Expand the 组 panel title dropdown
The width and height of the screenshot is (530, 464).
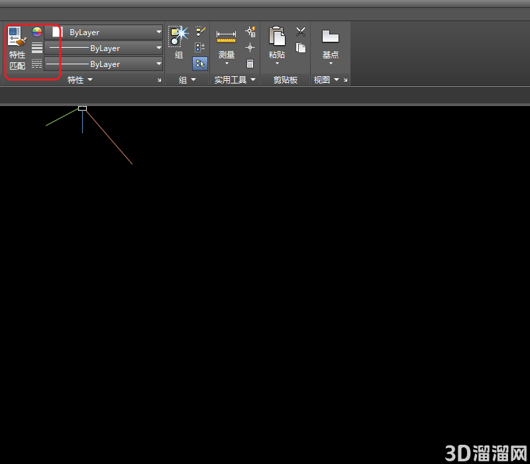tap(193, 80)
